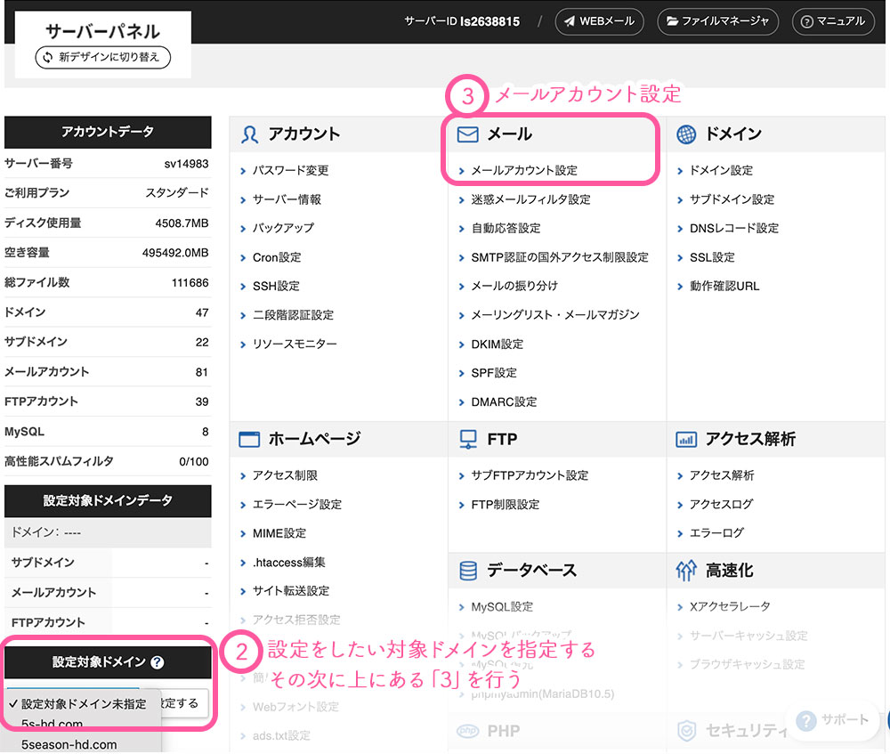890x754 pixels.
Task: Click the account person icon
Action: pos(250,134)
